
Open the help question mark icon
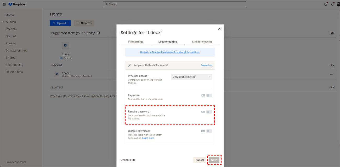click(x=326, y=4)
